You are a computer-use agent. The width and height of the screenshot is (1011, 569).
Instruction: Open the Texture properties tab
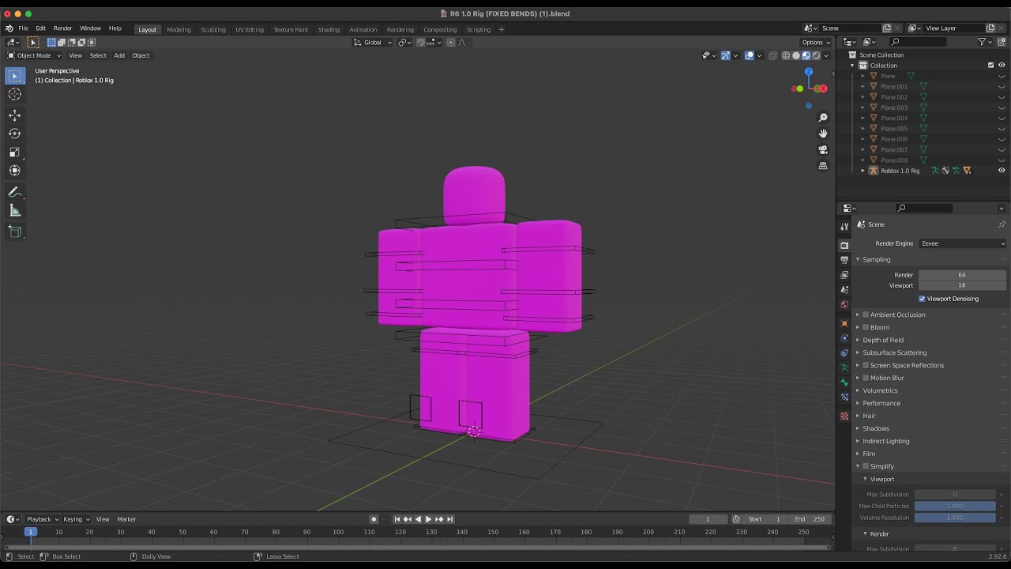pyautogui.click(x=844, y=416)
